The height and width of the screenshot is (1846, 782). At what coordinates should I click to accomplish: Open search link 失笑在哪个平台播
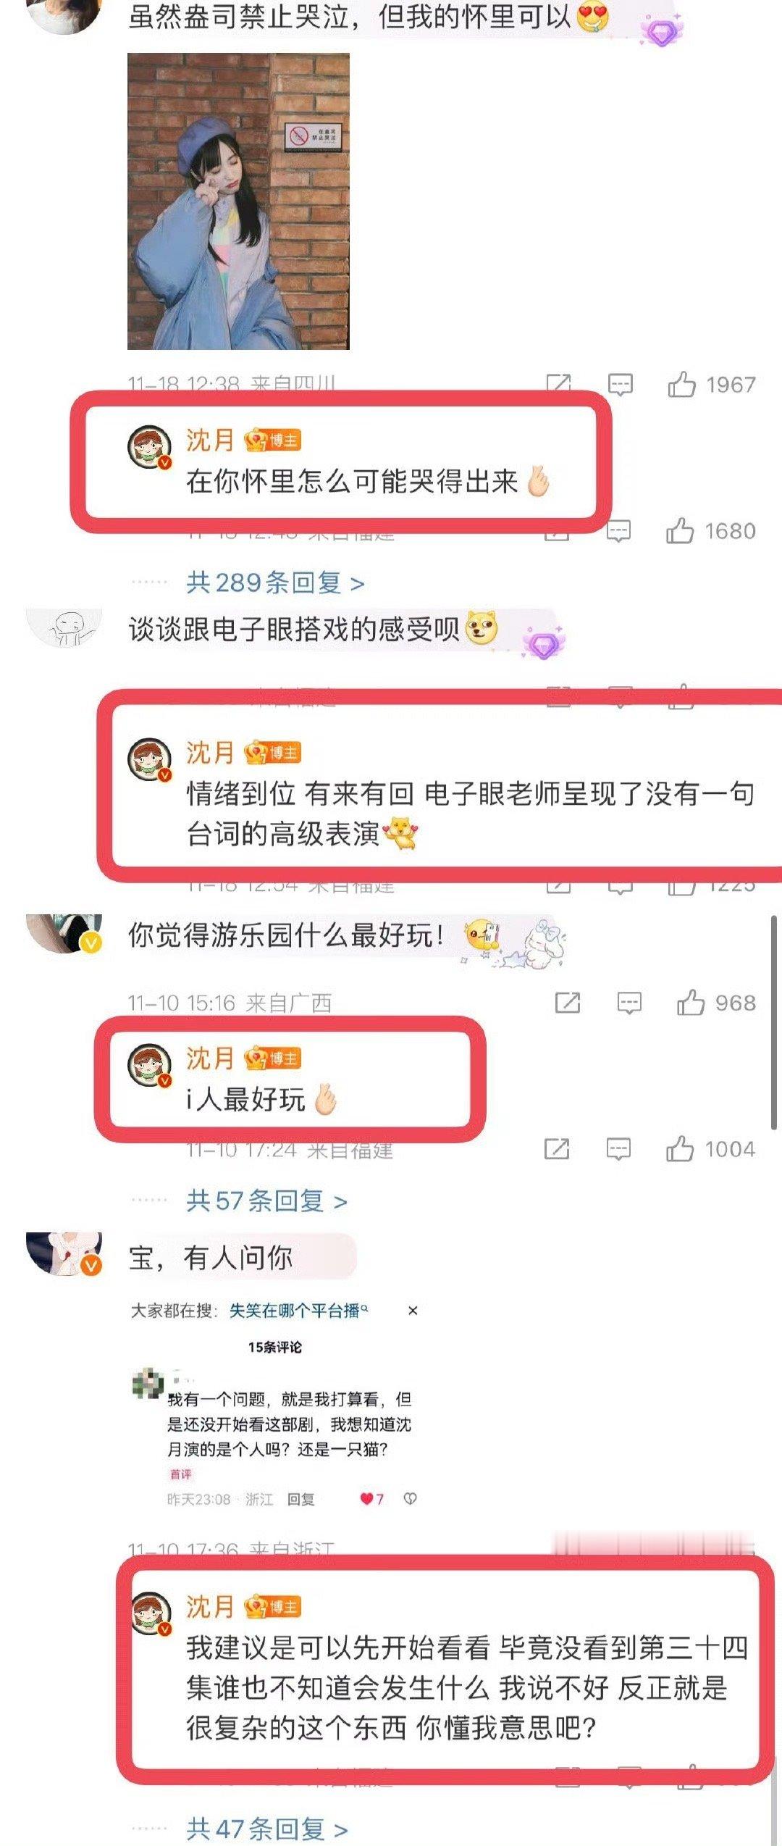click(x=298, y=1311)
